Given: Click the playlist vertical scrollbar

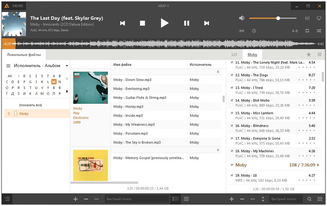Looking at the screenshot, I should point(323,77).
